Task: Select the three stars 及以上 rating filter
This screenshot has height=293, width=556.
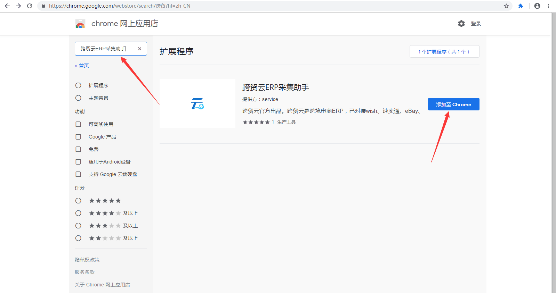Action: (x=78, y=226)
